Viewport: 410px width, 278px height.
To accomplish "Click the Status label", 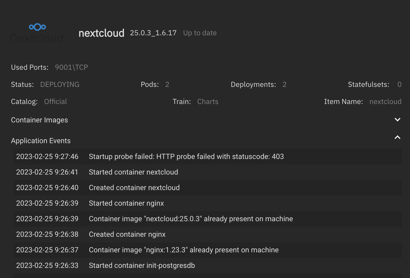I will pos(22,85).
